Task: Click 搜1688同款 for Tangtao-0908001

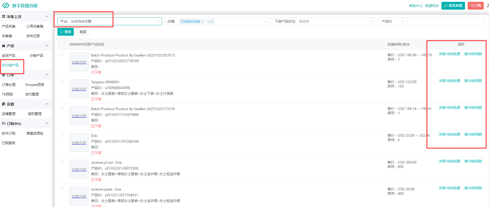Action: pyautogui.click(x=473, y=81)
